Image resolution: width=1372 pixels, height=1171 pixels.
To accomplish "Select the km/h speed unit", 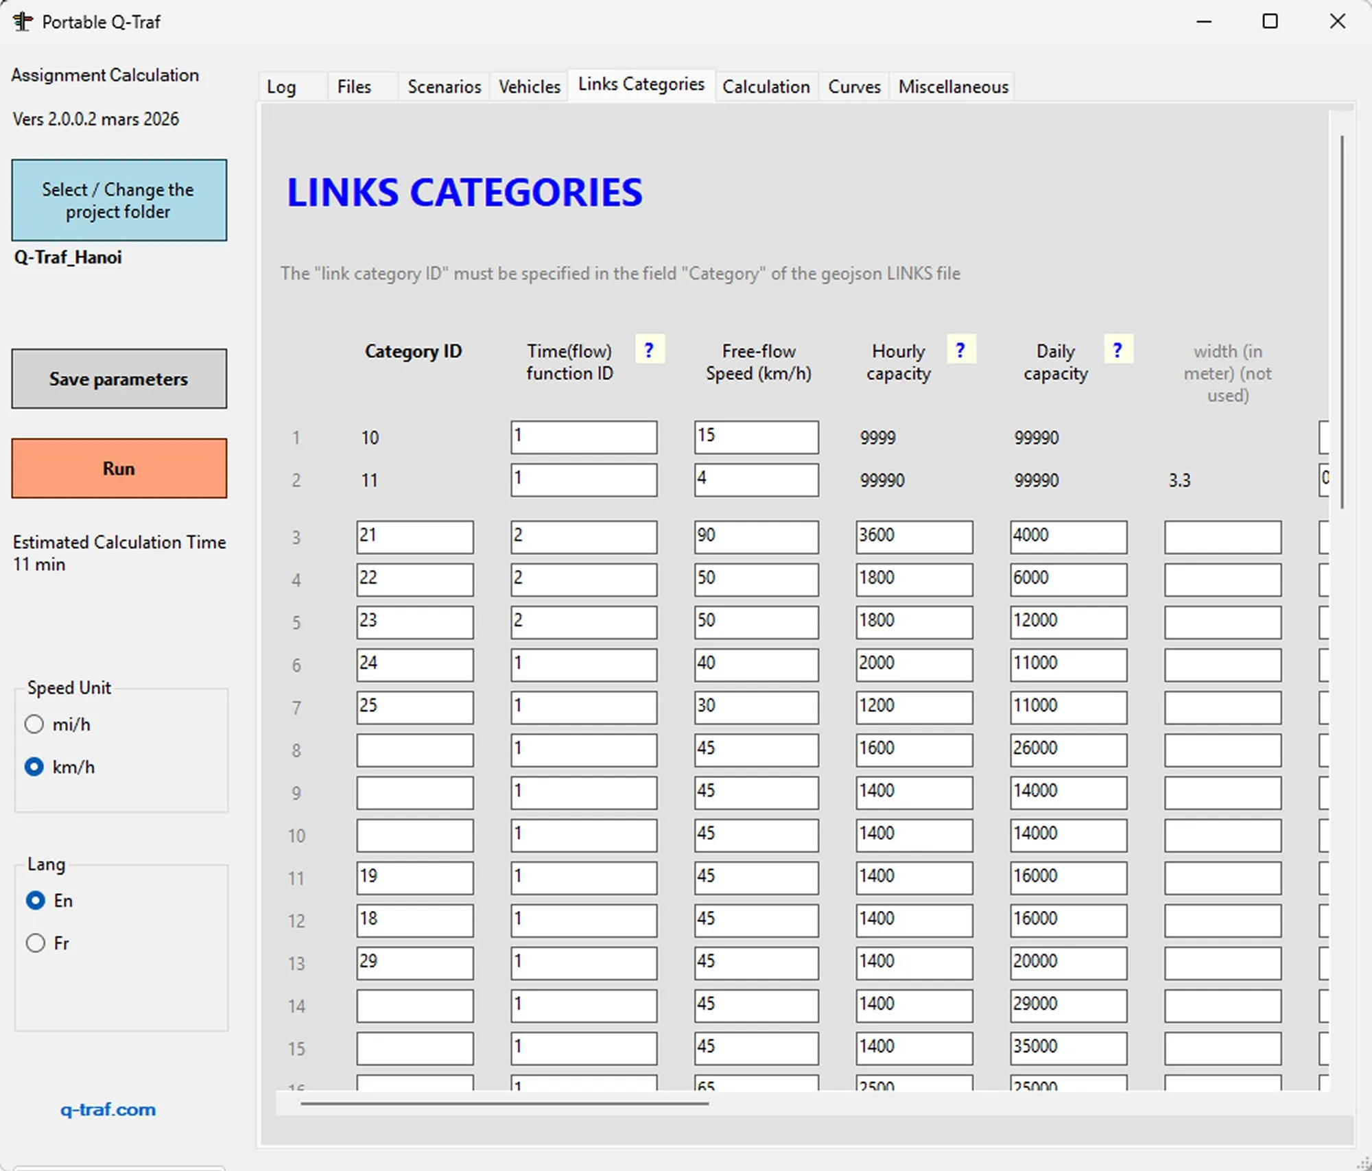I will click(x=34, y=767).
